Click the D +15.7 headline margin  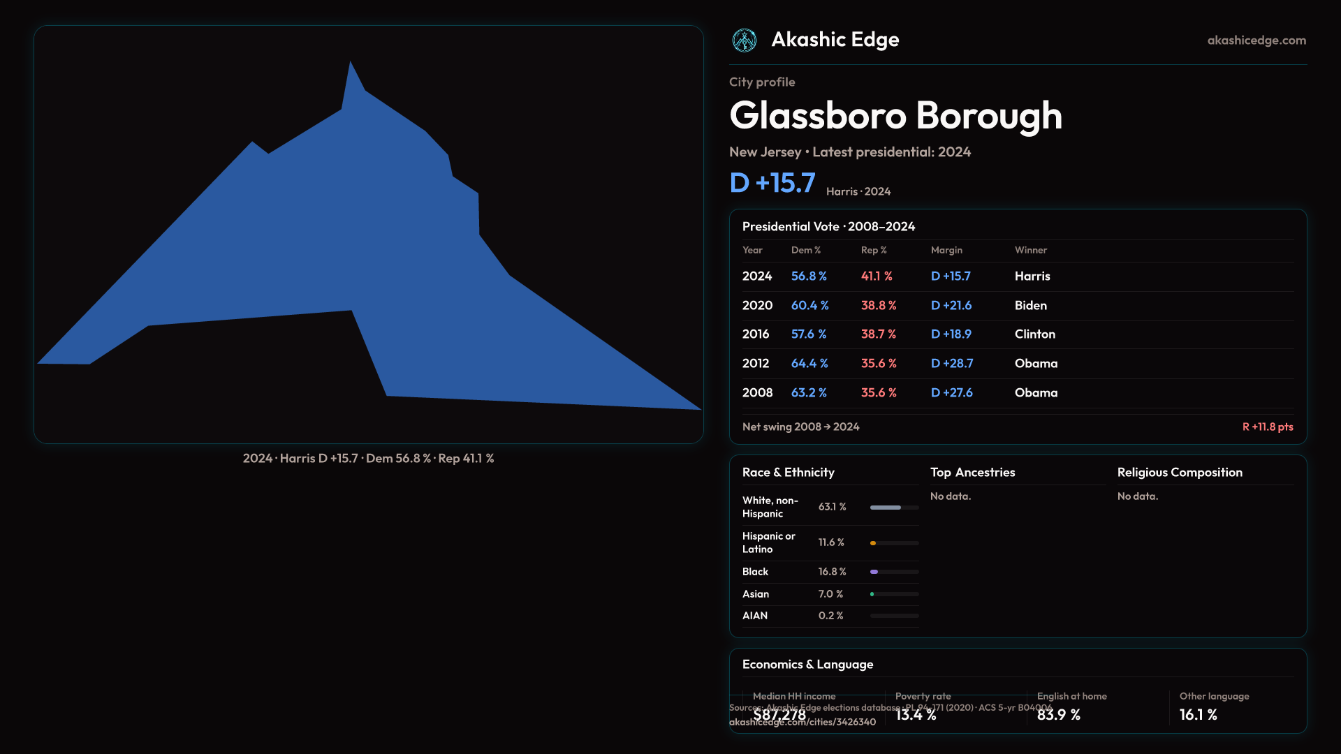coord(772,183)
